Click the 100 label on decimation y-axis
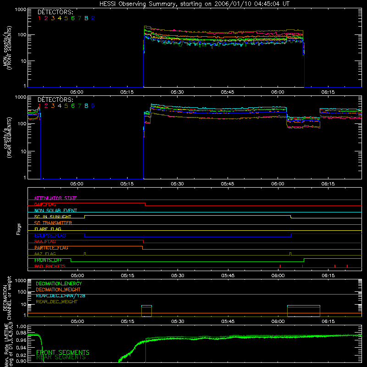 [22, 292]
